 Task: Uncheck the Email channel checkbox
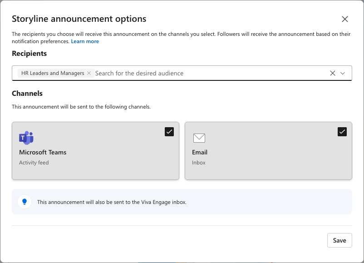coord(342,131)
